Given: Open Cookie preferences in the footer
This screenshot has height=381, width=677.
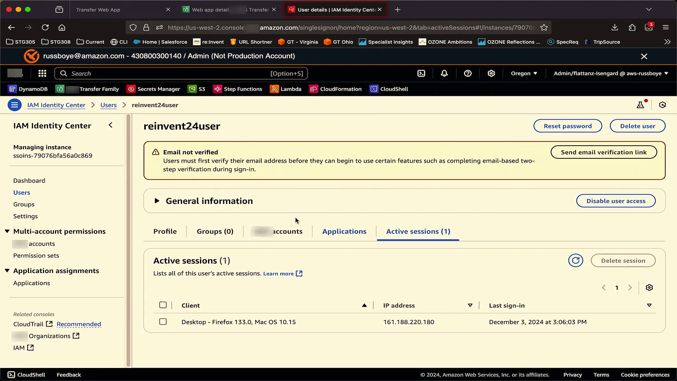Looking at the screenshot, I should pos(645,375).
